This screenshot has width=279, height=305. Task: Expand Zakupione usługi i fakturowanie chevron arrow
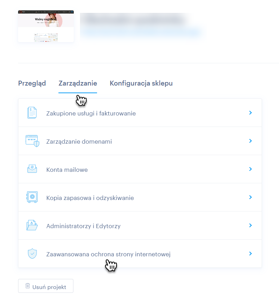pos(250,113)
